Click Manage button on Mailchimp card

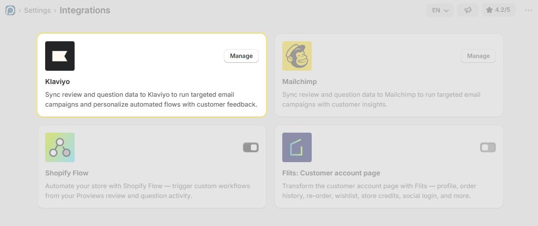click(x=478, y=56)
